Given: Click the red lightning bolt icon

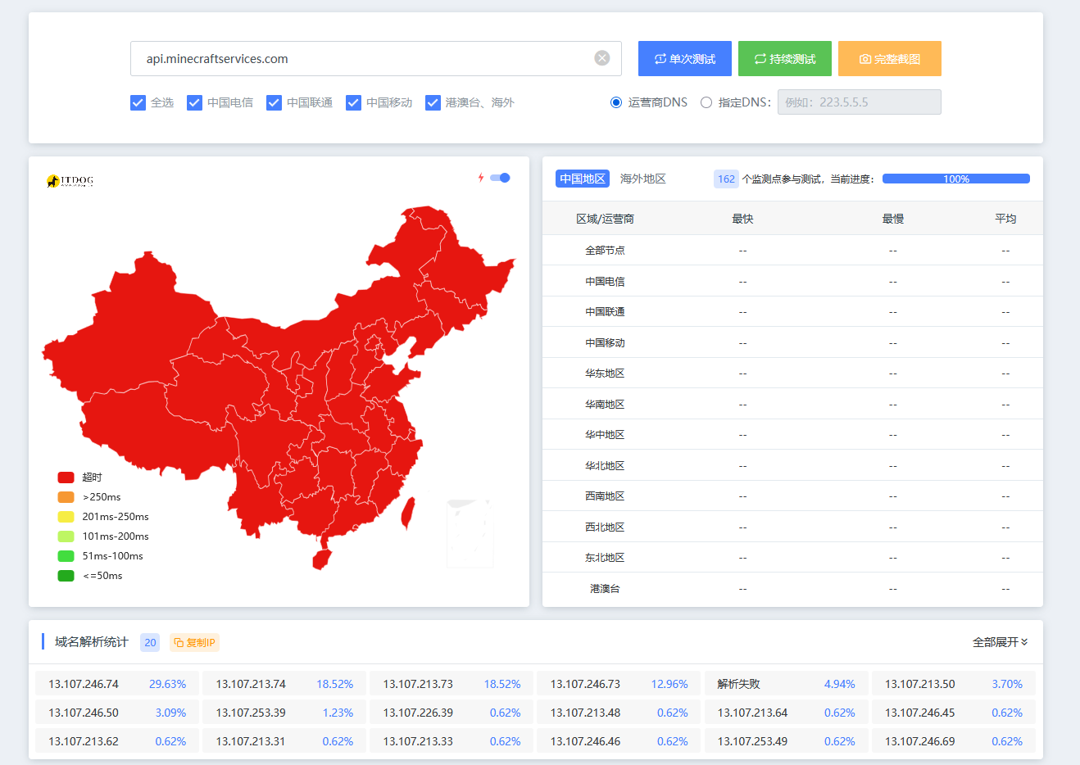Looking at the screenshot, I should pos(481,178).
